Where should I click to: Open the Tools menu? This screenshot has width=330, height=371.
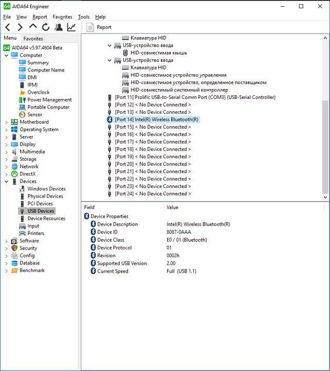point(84,17)
